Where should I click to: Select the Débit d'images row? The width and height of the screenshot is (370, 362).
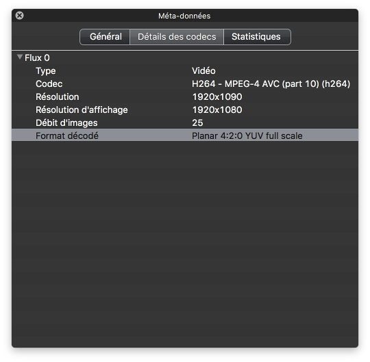tap(185, 122)
